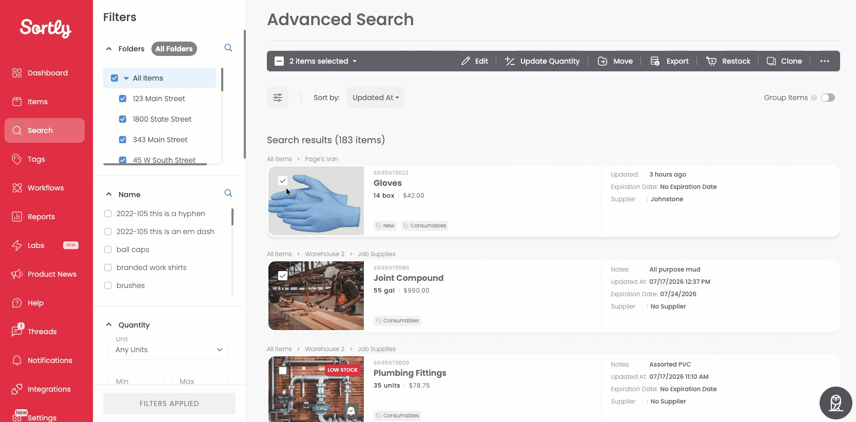Click Update Quantity in the action bar

[542, 61]
